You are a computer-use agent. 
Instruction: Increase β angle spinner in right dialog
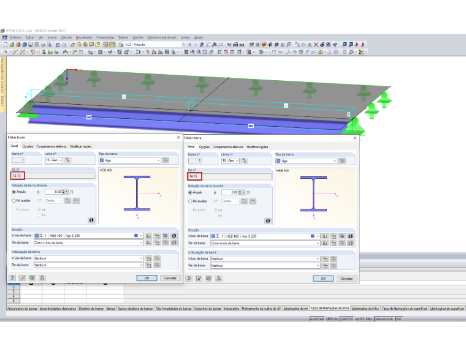pyautogui.click(x=240, y=192)
